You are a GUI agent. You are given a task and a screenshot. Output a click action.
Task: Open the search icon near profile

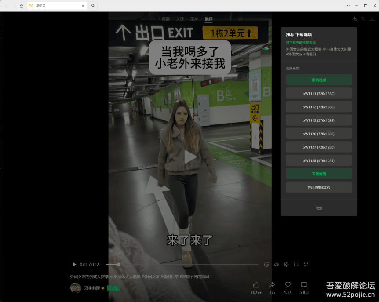coord(362,19)
